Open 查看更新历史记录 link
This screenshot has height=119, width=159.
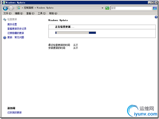pyautogui.click(x=17, y=29)
